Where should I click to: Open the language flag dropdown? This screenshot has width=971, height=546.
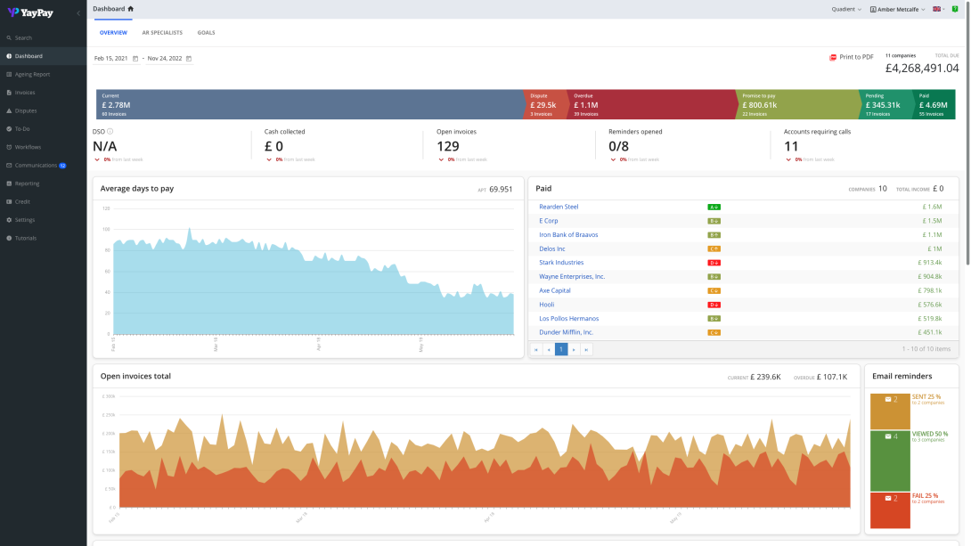[939, 9]
